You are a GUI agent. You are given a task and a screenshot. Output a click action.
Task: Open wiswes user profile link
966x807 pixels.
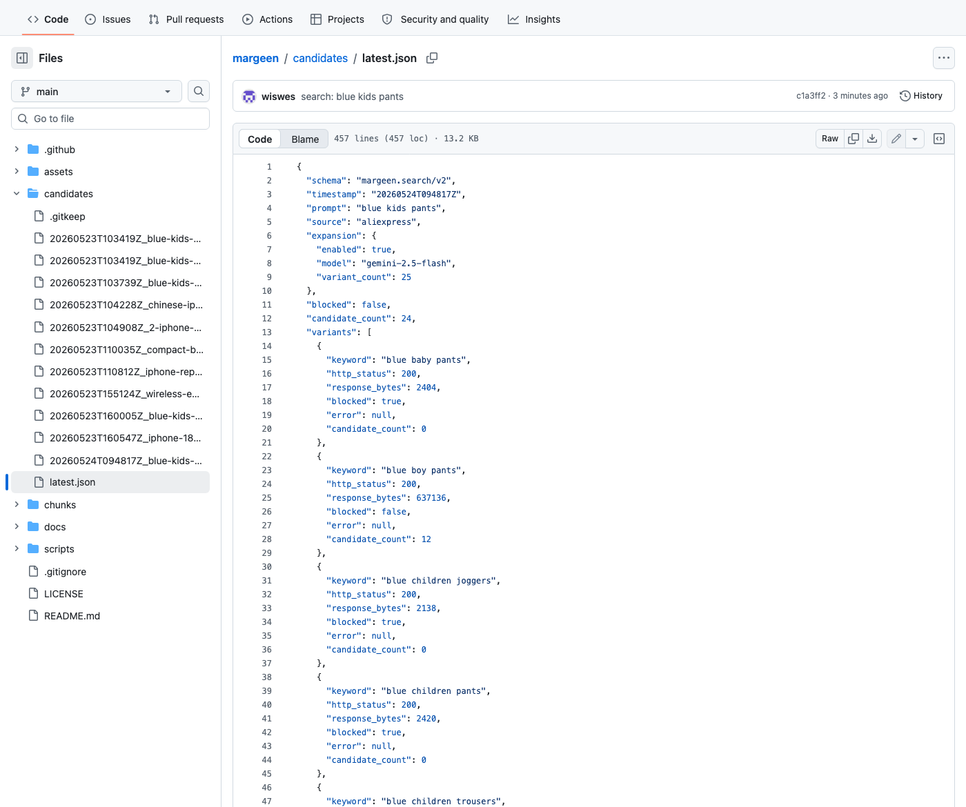click(278, 97)
